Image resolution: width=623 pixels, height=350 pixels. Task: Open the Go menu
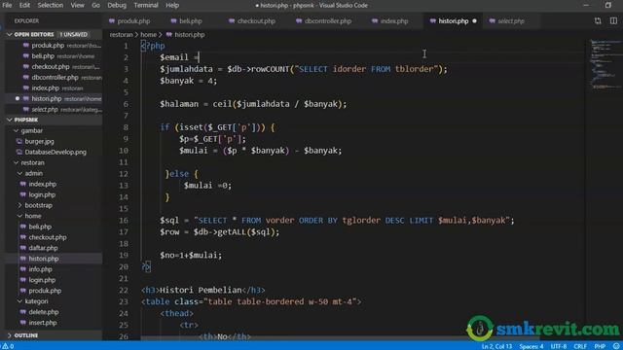[95, 5]
